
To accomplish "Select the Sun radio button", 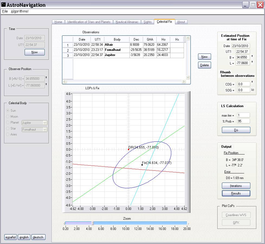I will coord(8,111).
